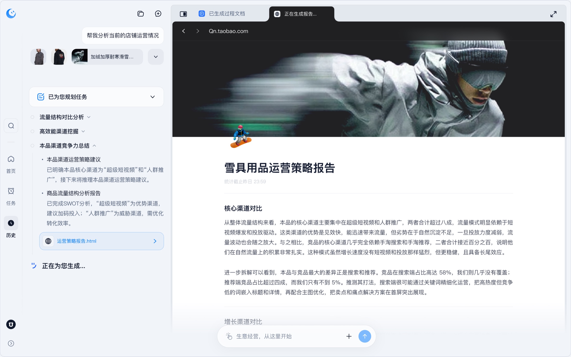Click the hand gesture icon in input bar
The width and height of the screenshot is (571, 357).
tap(229, 336)
